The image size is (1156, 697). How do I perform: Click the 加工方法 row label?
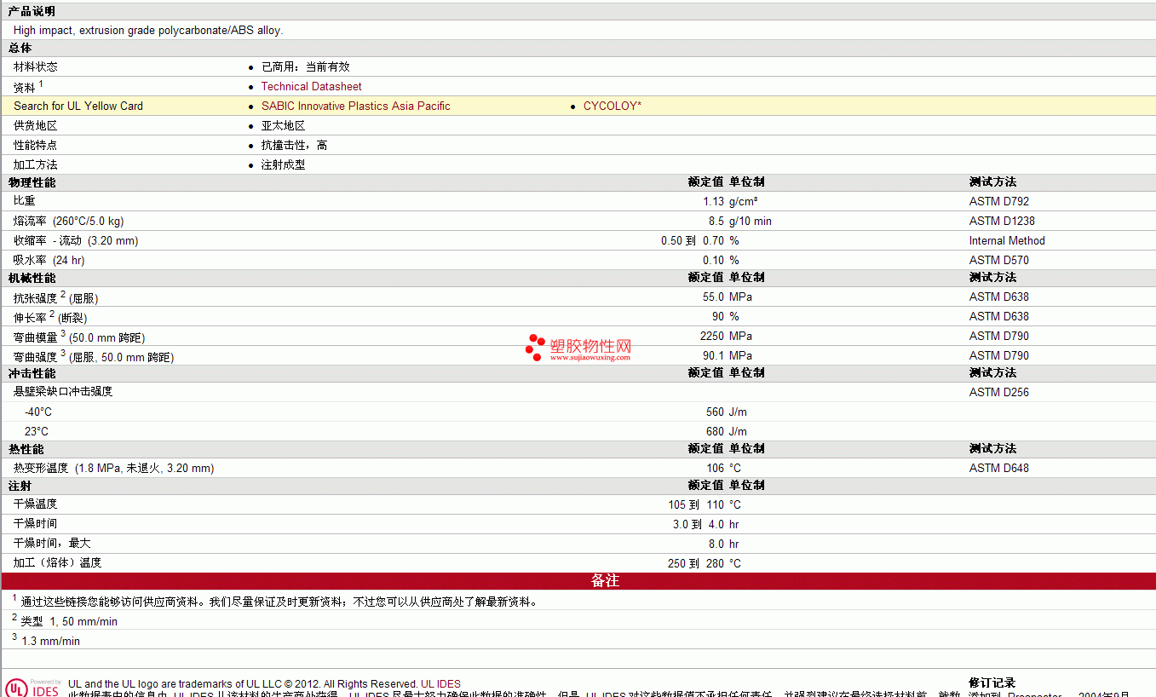(36, 164)
